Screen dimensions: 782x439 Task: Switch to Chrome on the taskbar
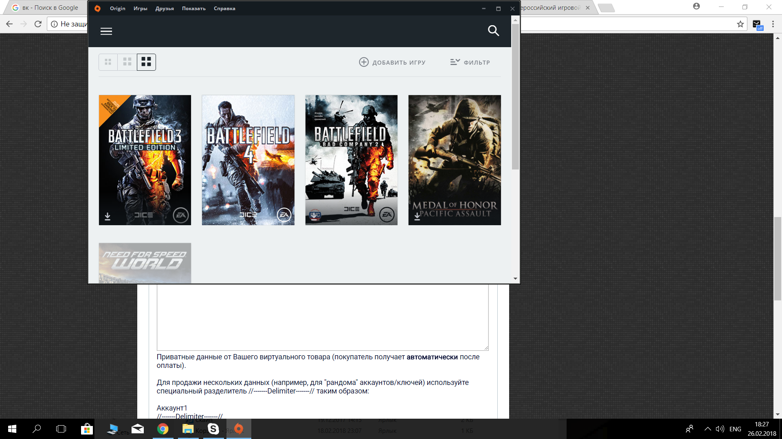click(x=163, y=429)
